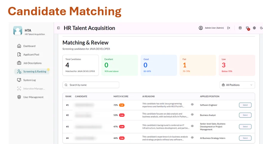
Task: Click the MATCH SCORE column header
Action: coord(121,96)
